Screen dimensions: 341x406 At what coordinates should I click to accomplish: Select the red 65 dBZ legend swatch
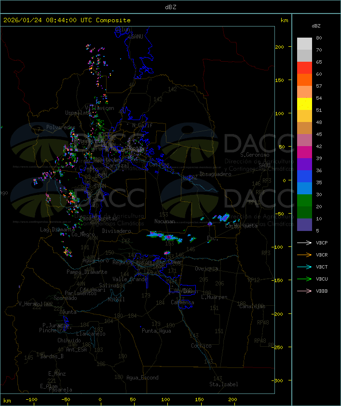click(304, 68)
